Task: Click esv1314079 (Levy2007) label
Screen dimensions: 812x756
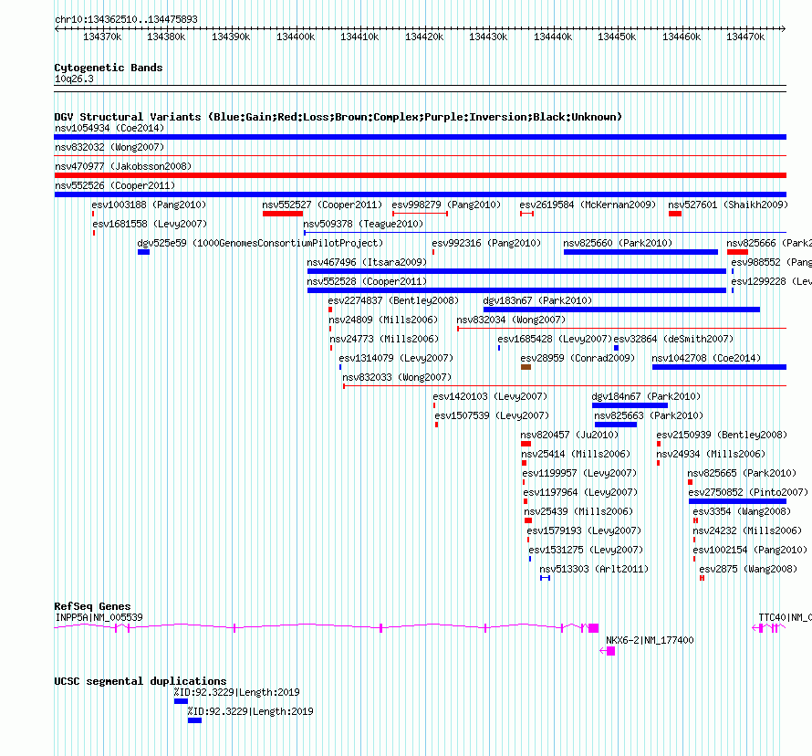Action: coord(396,358)
